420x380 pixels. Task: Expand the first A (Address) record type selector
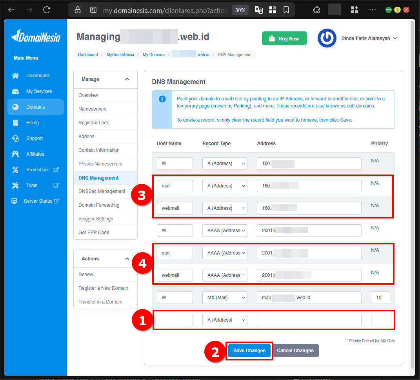click(224, 163)
